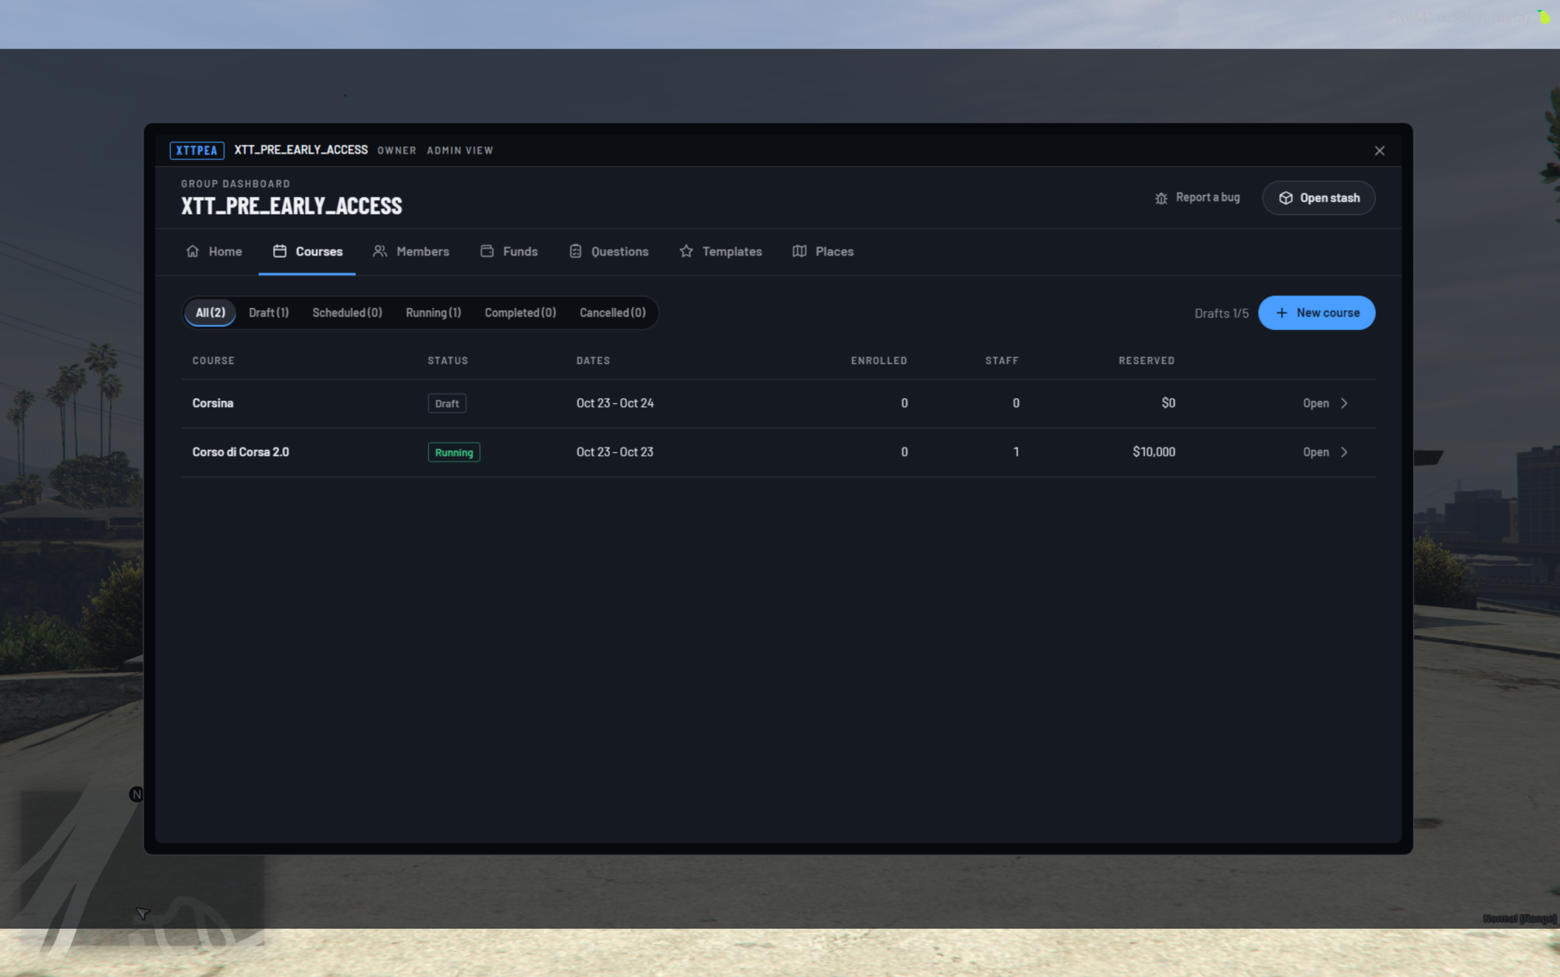1560x977 pixels.
Task: Click the map icon beside Places
Action: pos(799,251)
